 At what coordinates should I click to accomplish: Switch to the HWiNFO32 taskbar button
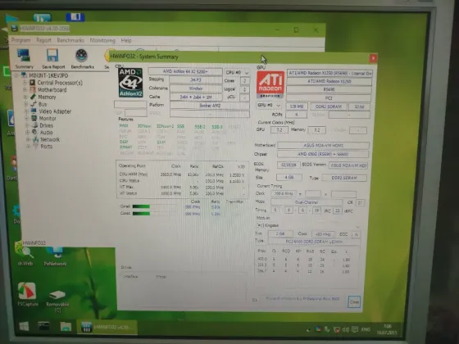pyautogui.click(x=107, y=327)
